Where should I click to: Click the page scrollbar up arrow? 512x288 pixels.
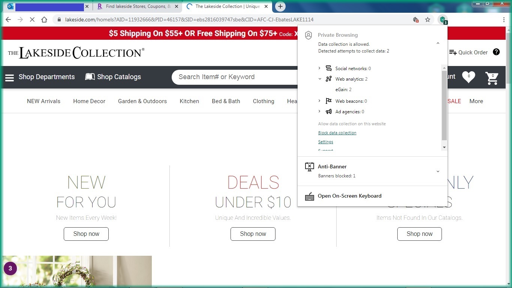click(x=509, y=30)
